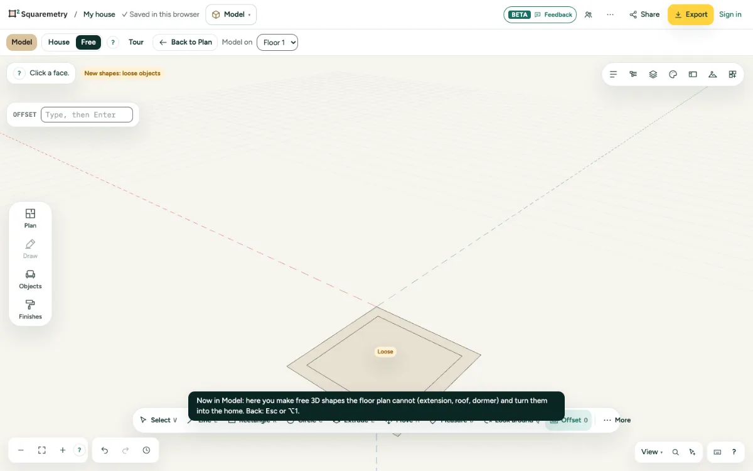Follow the Sign in link
The width and height of the screenshot is (753, 471).
[x=730, y=14]
